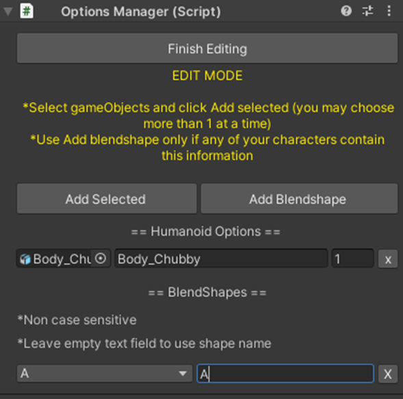Remove Body_Chubby humanoid option with x
This screenshot has height=399, width=403.
click(388, 259)
